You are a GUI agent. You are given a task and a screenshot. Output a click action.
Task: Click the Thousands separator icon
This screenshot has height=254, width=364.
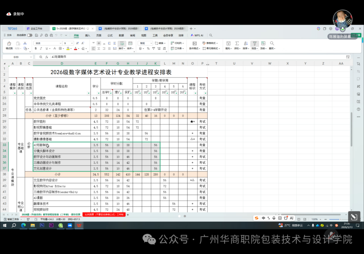153,49
